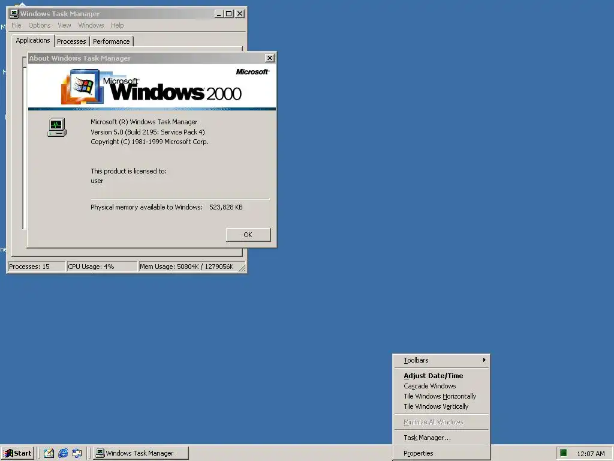Open the Help menu in Task Manager
Image resolution: width=614 pixels, height=461 pixels.
point(117,25)
